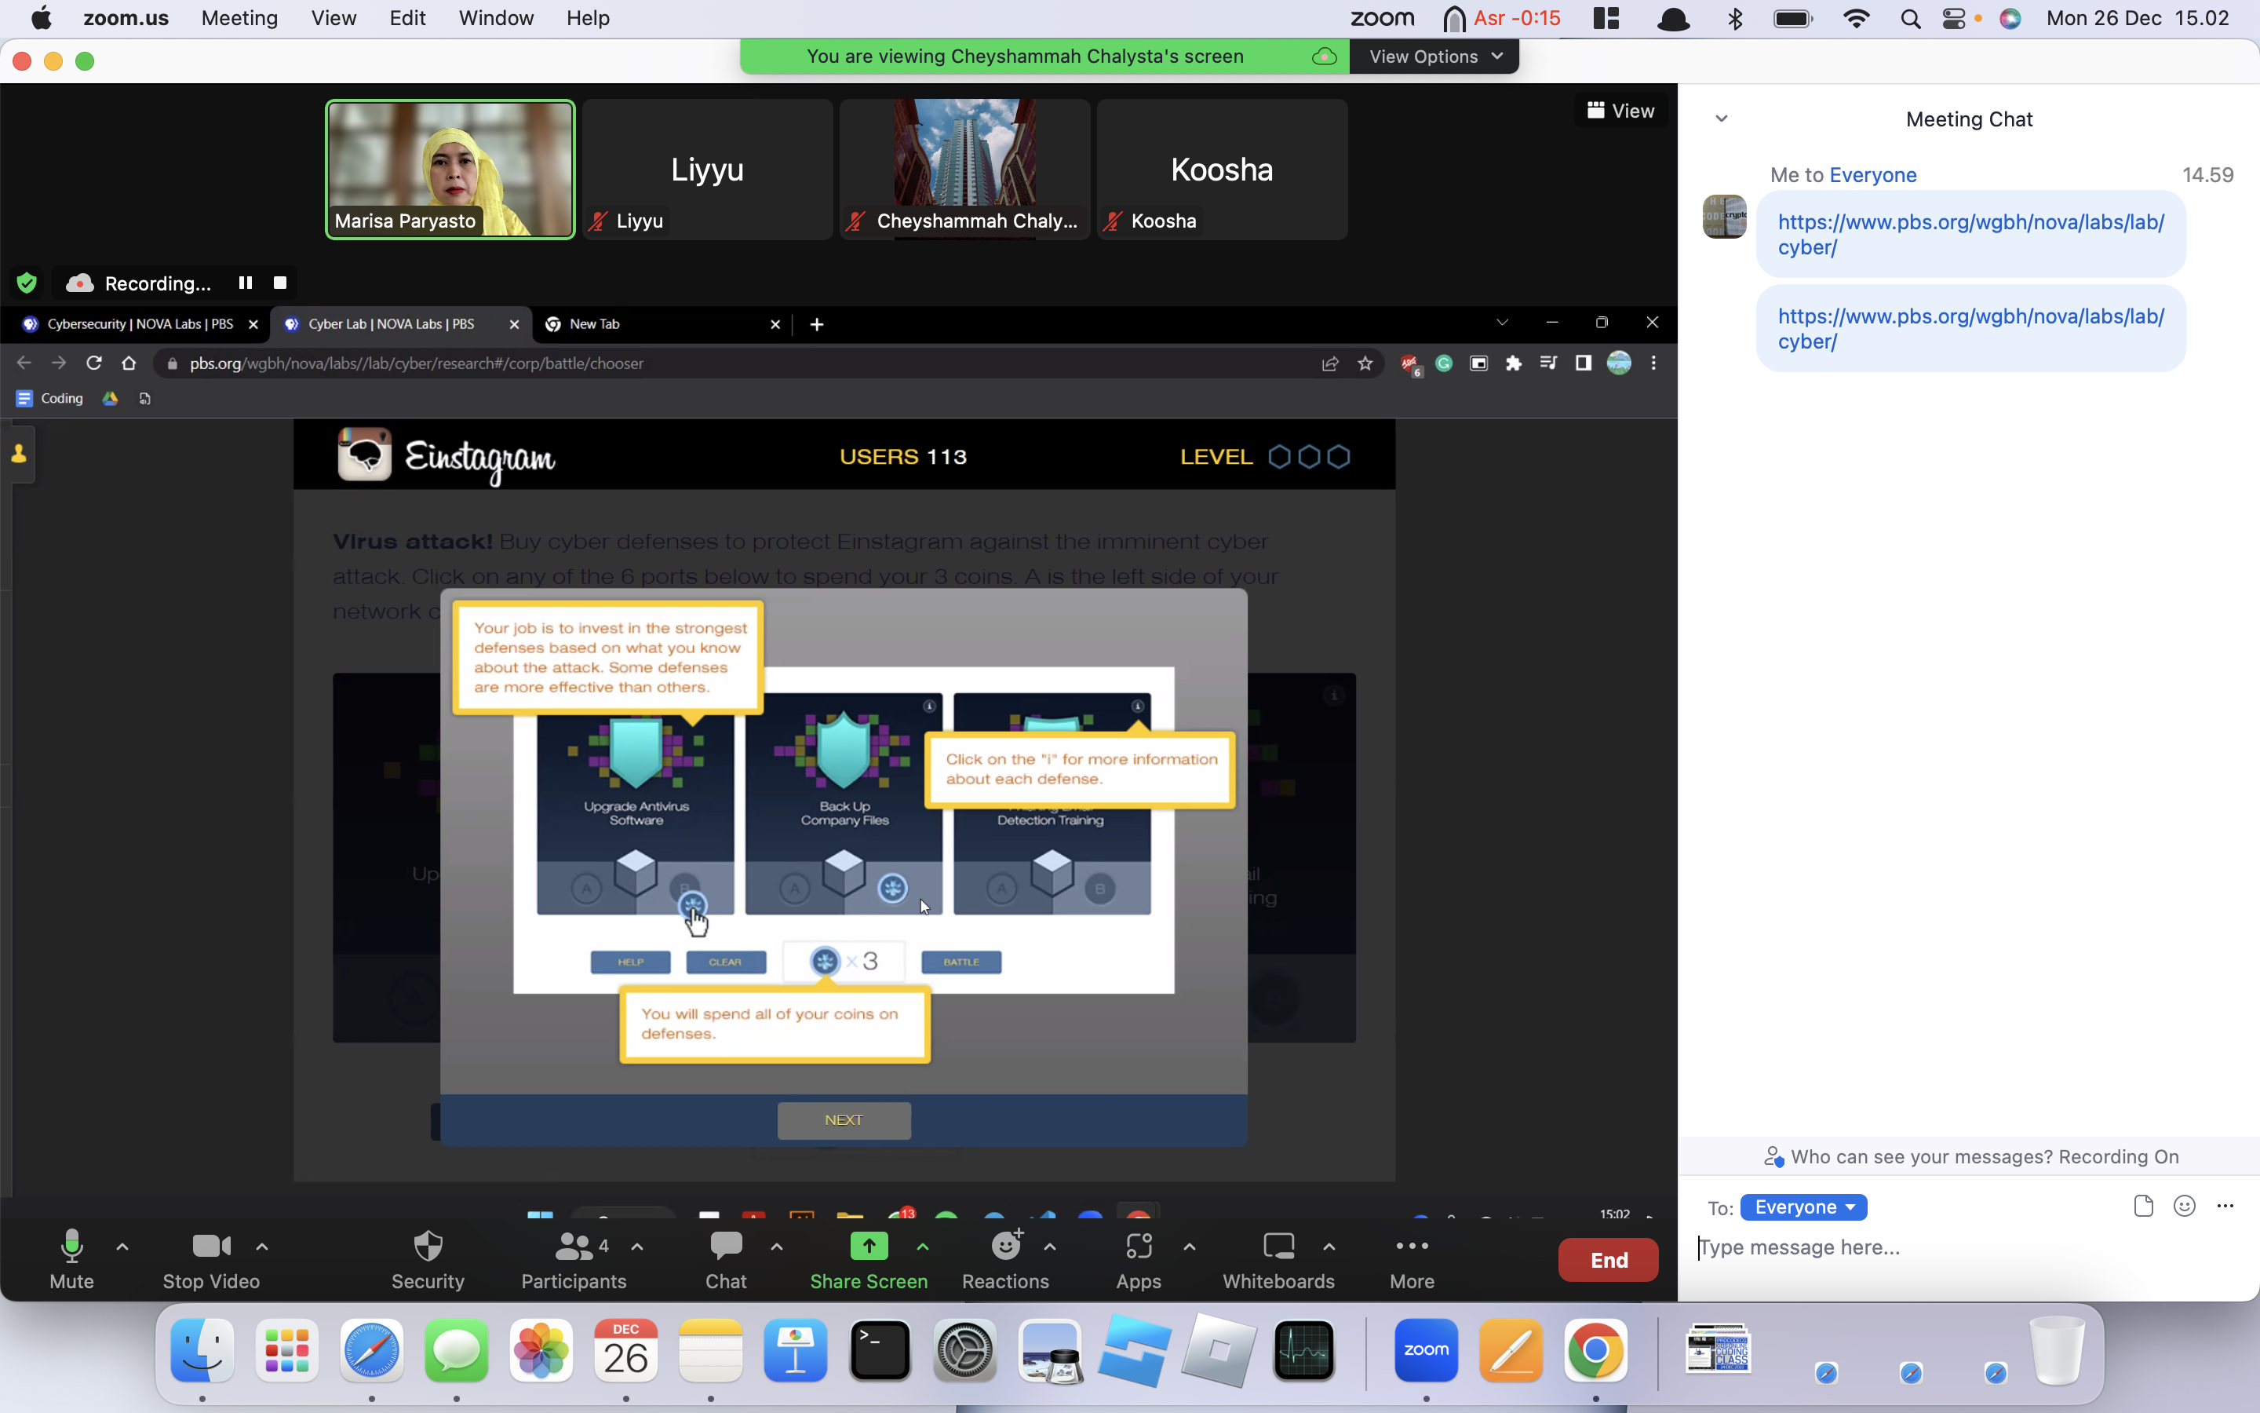Select the View menu in Zoom
The image size is (2260, 1413).
click(x=332, y=18)
